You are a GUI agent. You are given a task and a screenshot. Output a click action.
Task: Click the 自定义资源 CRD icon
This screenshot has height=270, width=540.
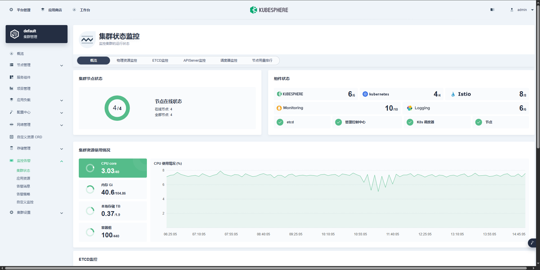point(12,137)
